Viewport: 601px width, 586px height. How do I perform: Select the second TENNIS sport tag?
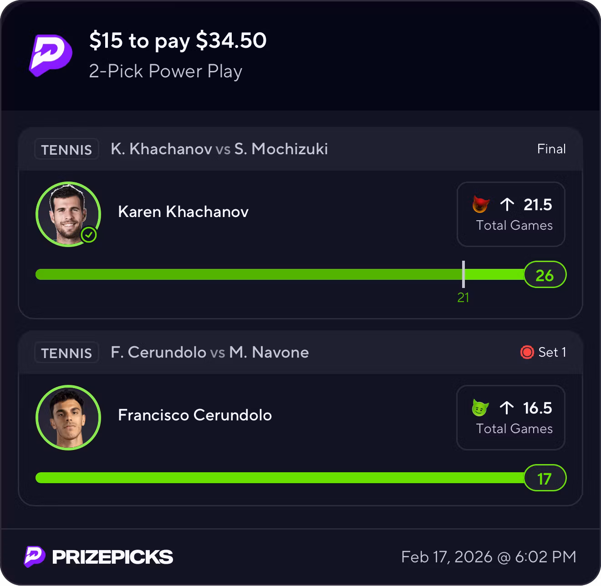[x=66, y=353]
